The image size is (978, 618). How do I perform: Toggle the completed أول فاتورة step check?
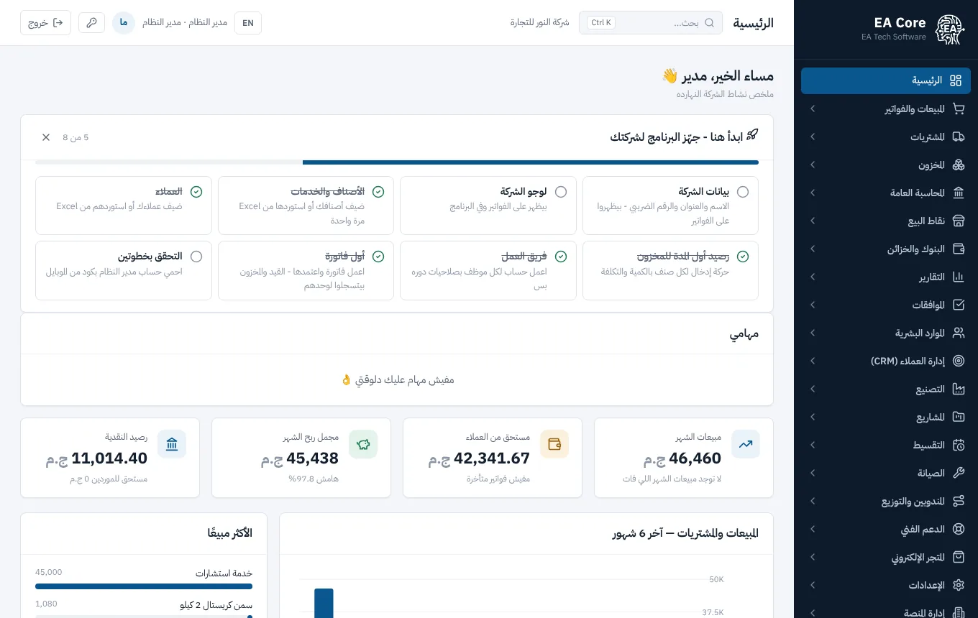[378, 257]
